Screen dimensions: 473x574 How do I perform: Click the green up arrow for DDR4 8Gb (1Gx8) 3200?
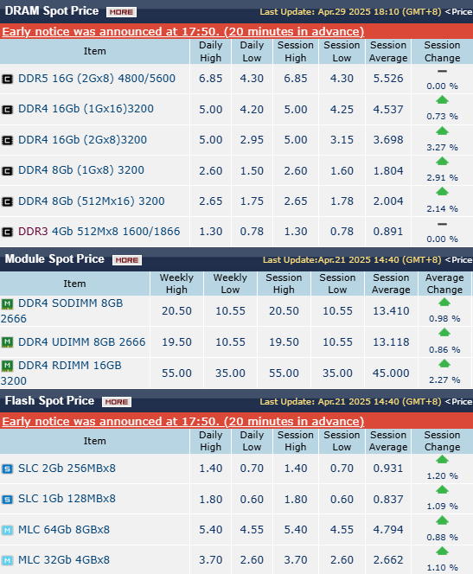click(x=442, y=161)
